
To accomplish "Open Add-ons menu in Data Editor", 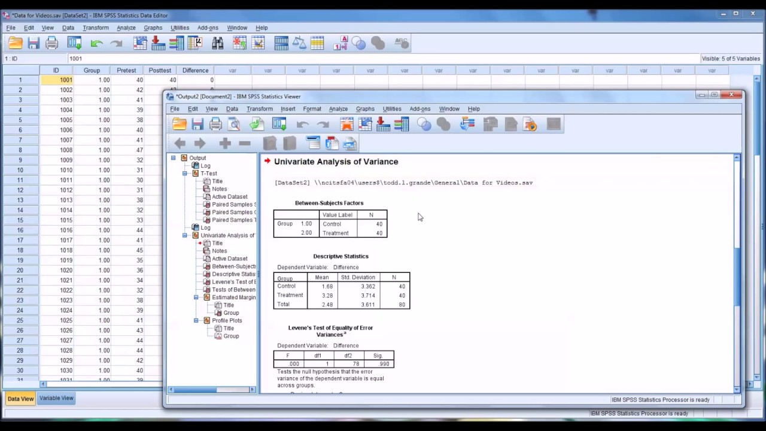I will [208, 28].
